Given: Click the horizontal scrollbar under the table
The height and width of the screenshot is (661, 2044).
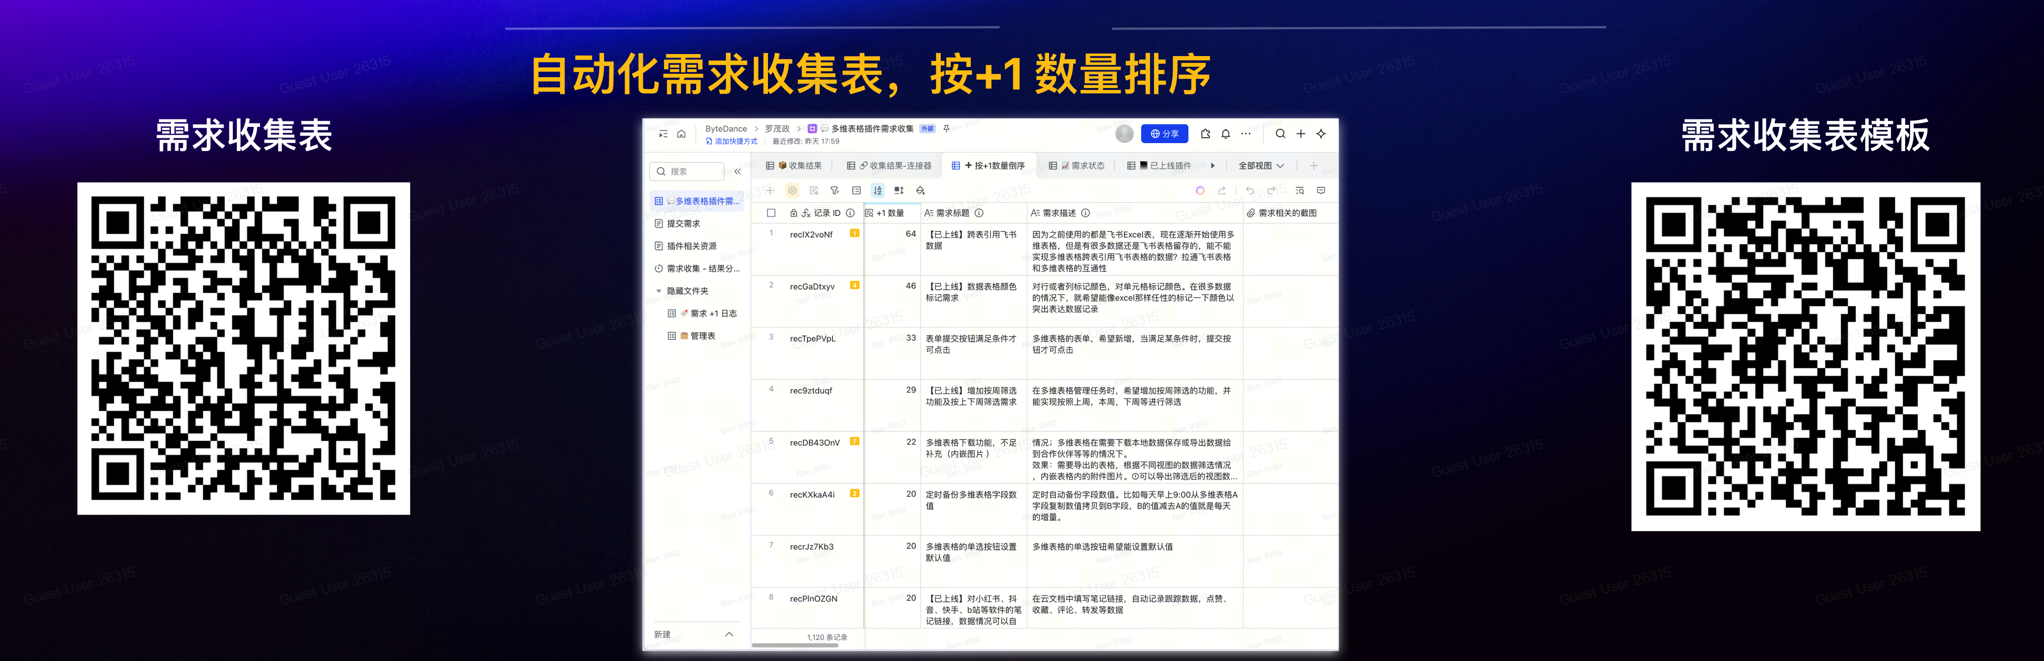Looking at the screenshot, I should click(794, 645).
